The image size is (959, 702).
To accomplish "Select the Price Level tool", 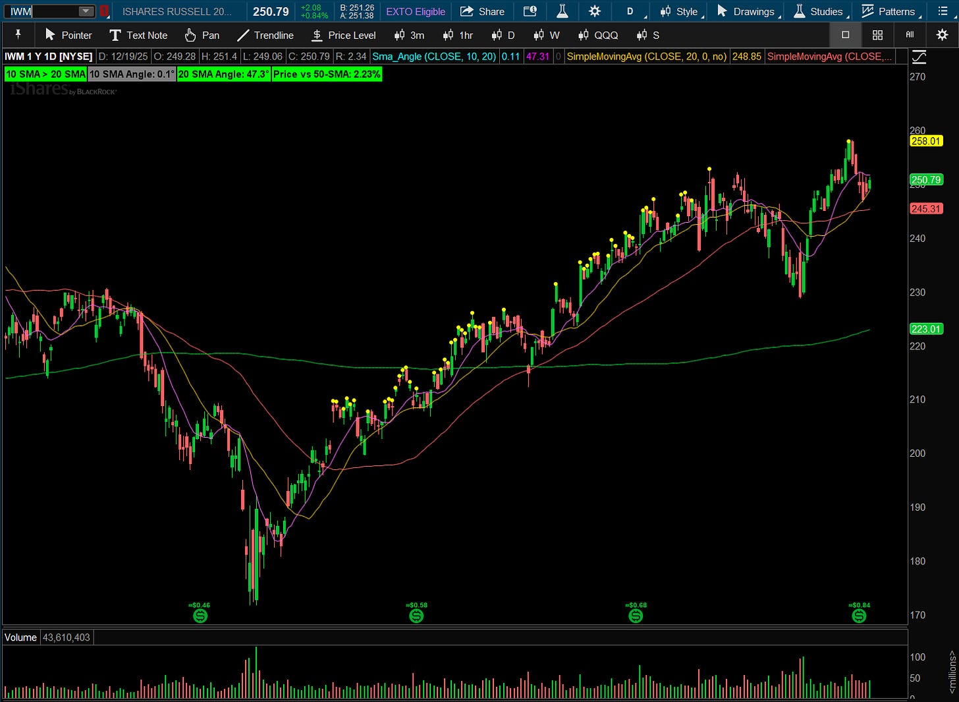I will [x=344, y=35].
